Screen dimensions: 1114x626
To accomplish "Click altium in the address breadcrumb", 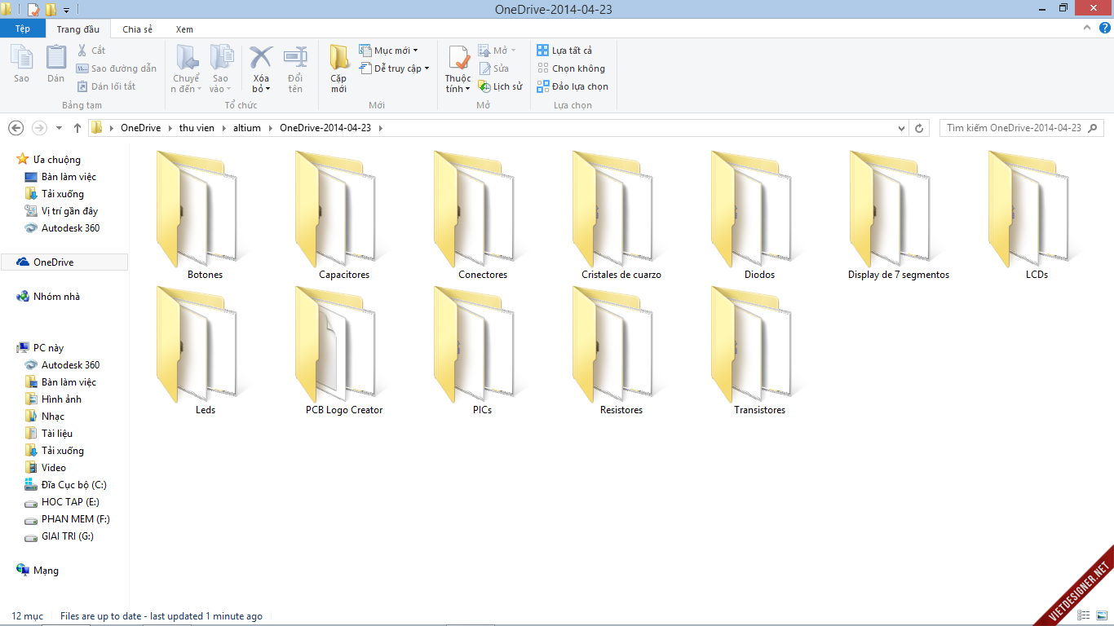I will (x=246, y=128).
